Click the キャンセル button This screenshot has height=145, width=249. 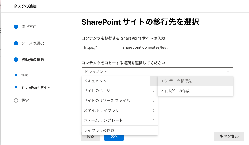click(229, 136)
